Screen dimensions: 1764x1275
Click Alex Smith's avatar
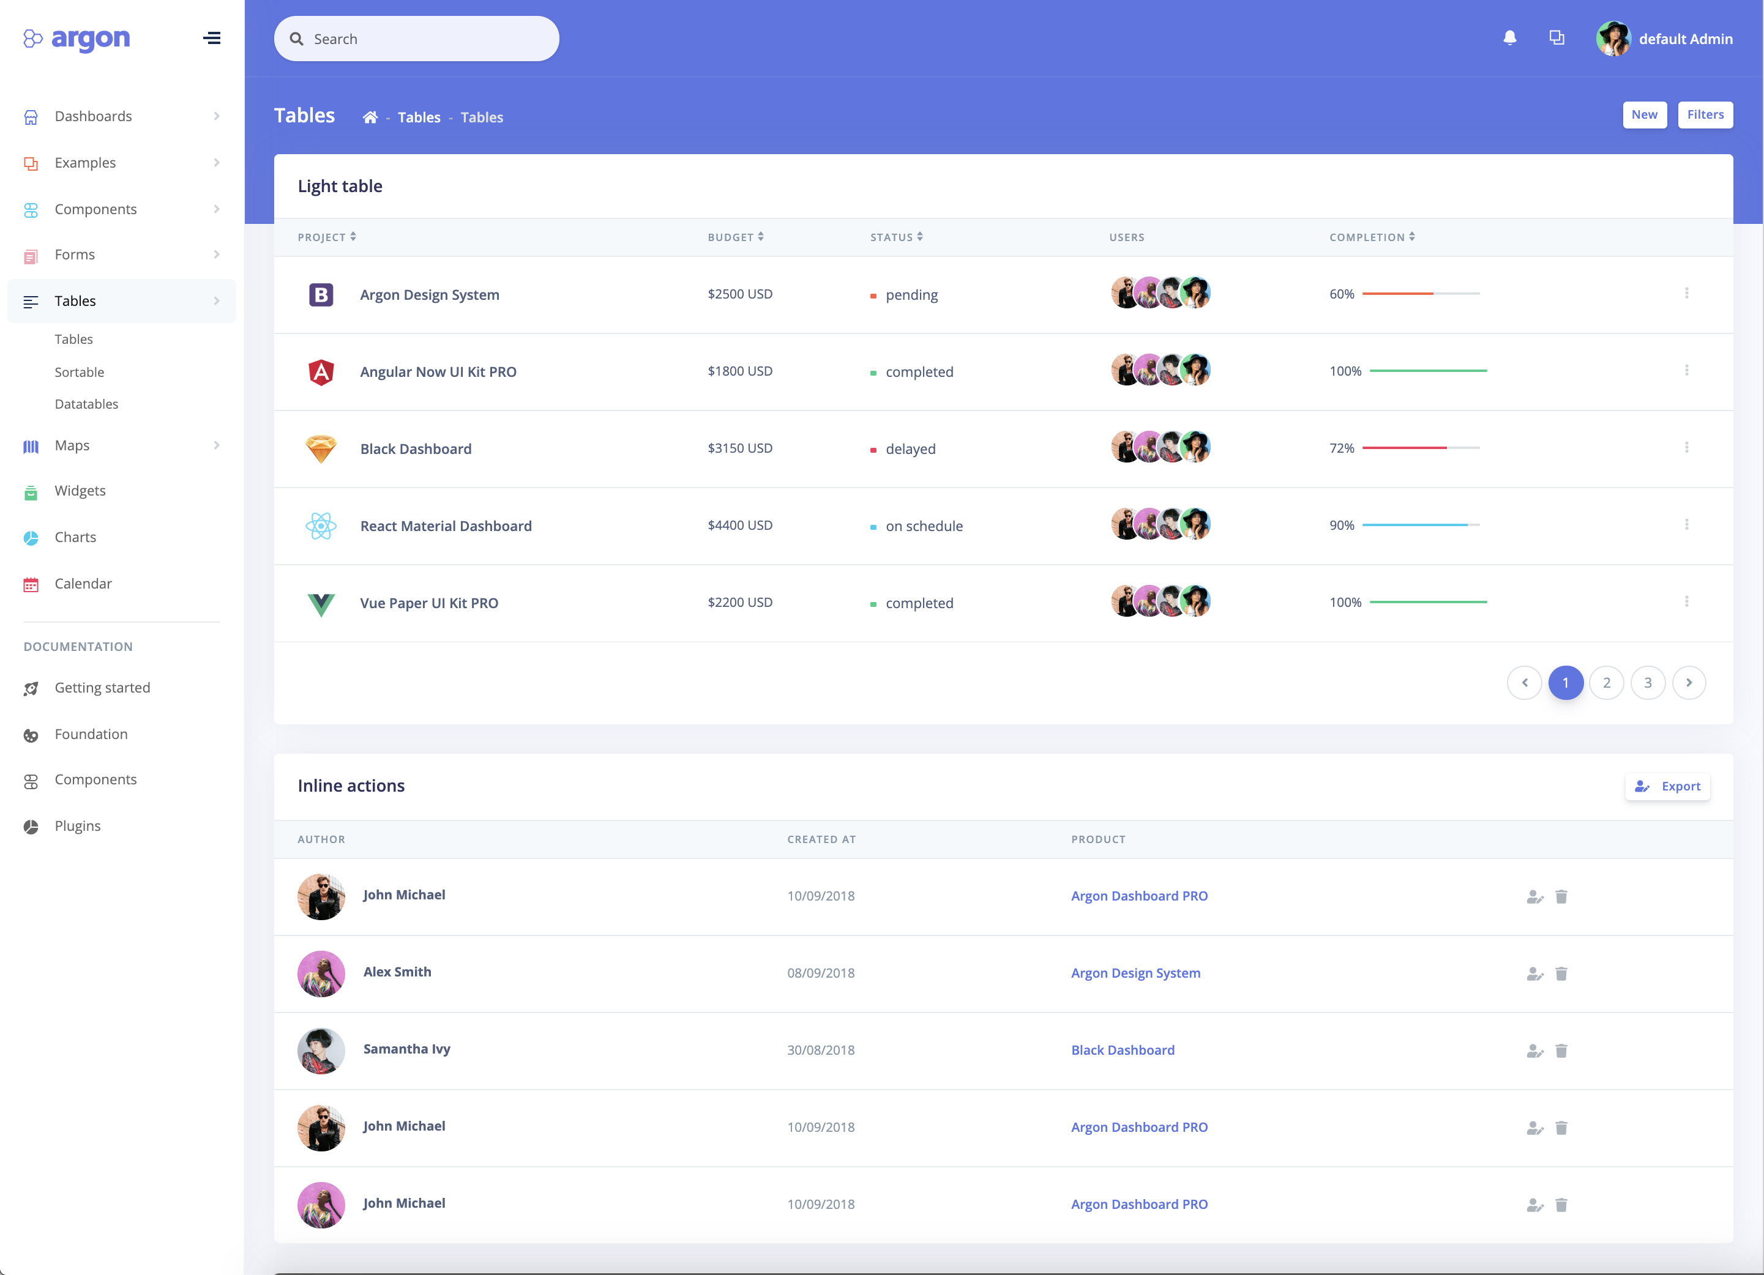321,974
